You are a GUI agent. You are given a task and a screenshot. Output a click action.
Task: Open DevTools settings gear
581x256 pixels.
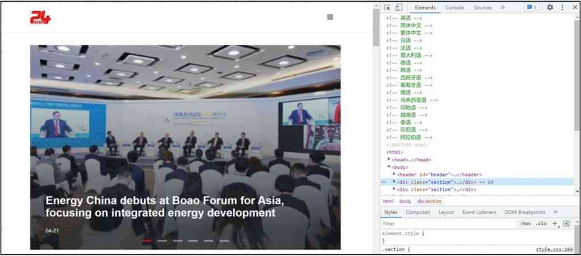(x=550, y=7)
